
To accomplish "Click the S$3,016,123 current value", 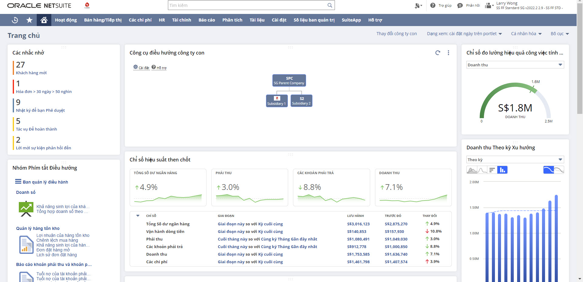I will [x=358, y=224].
